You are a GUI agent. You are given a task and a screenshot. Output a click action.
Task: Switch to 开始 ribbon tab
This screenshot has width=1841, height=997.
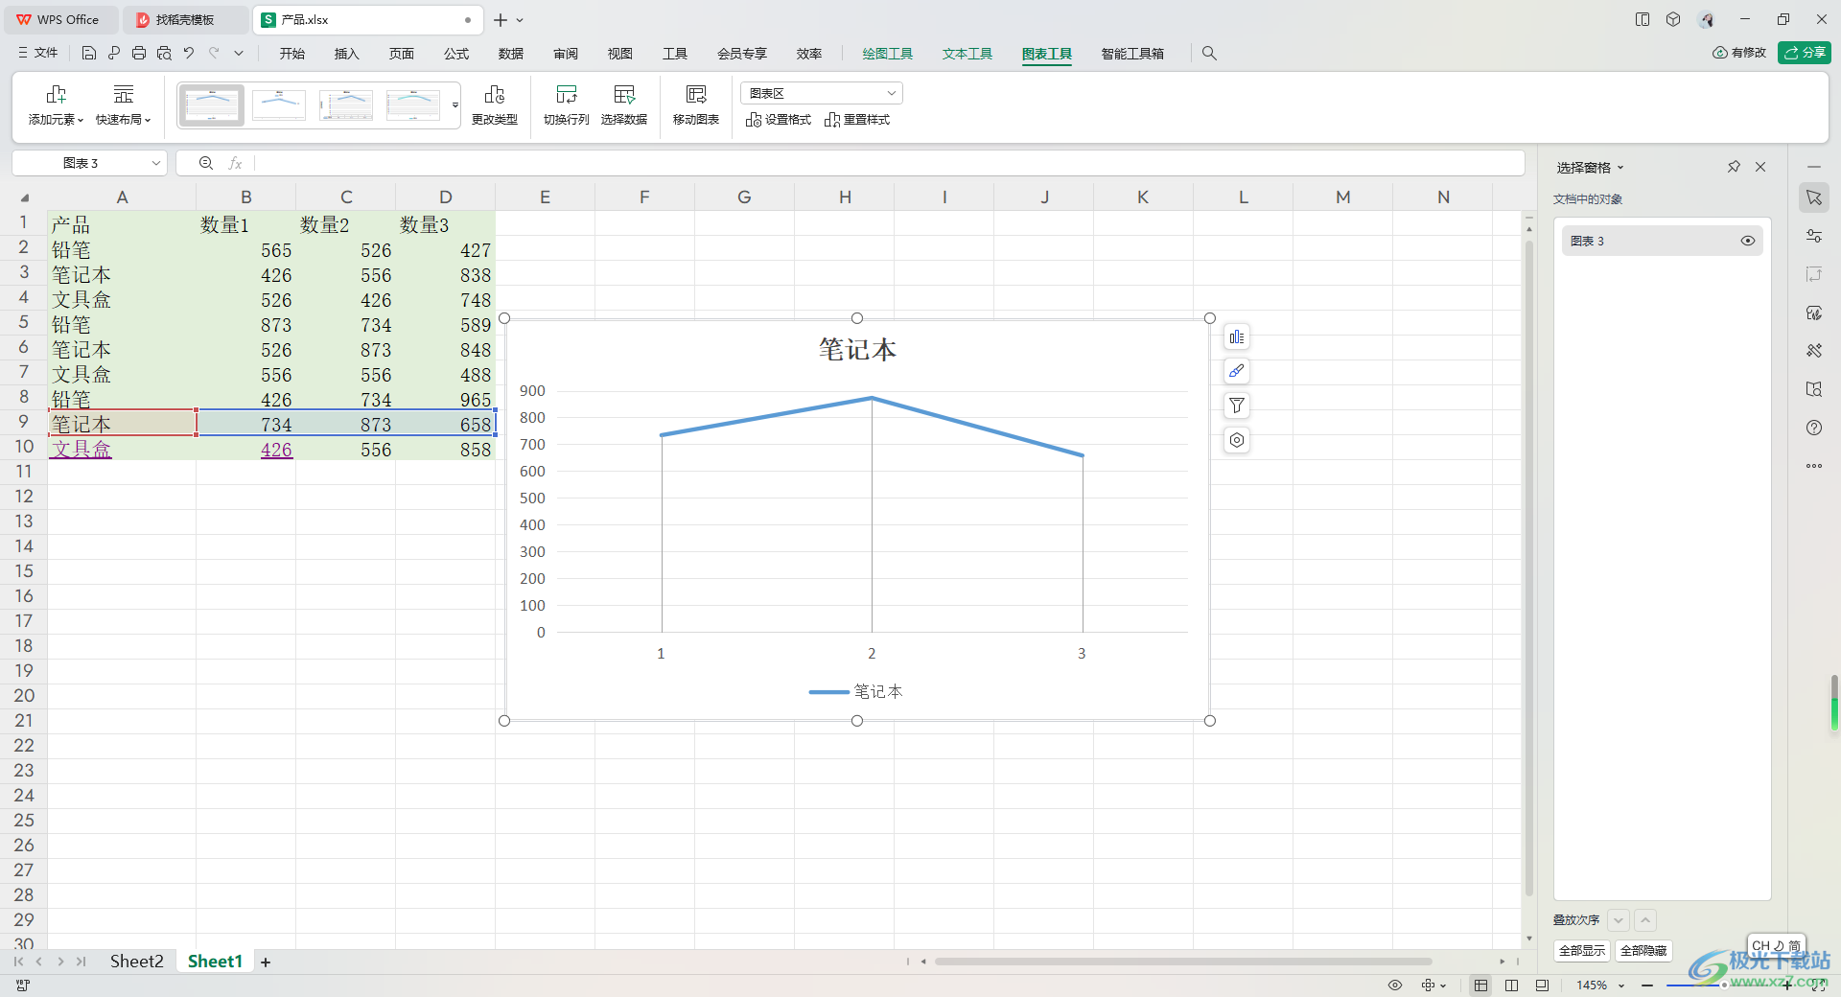coord(292,54)
